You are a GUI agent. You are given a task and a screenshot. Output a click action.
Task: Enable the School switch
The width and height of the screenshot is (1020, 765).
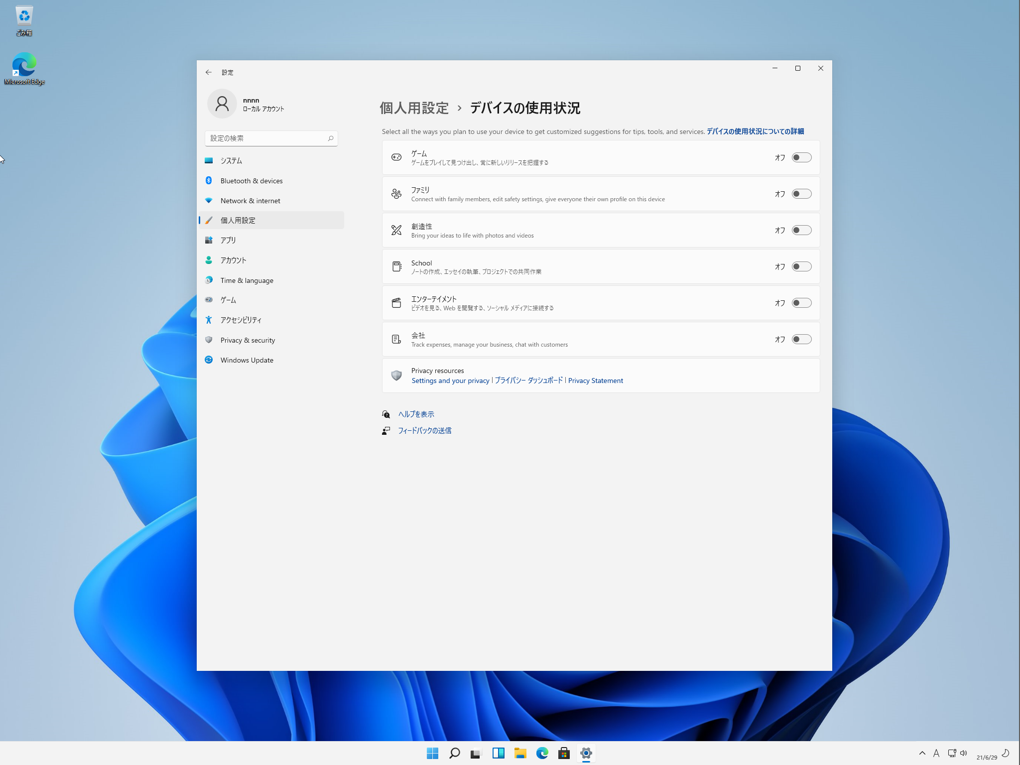click(801, 266)
